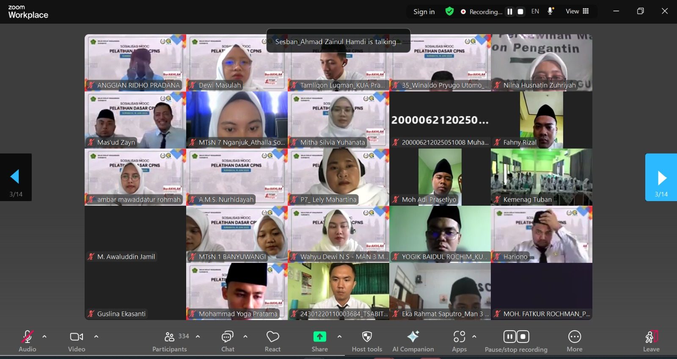The height and width of the screenshot is (359, 677).
Task: Open the View layout menu
Action: click(577, 11)
